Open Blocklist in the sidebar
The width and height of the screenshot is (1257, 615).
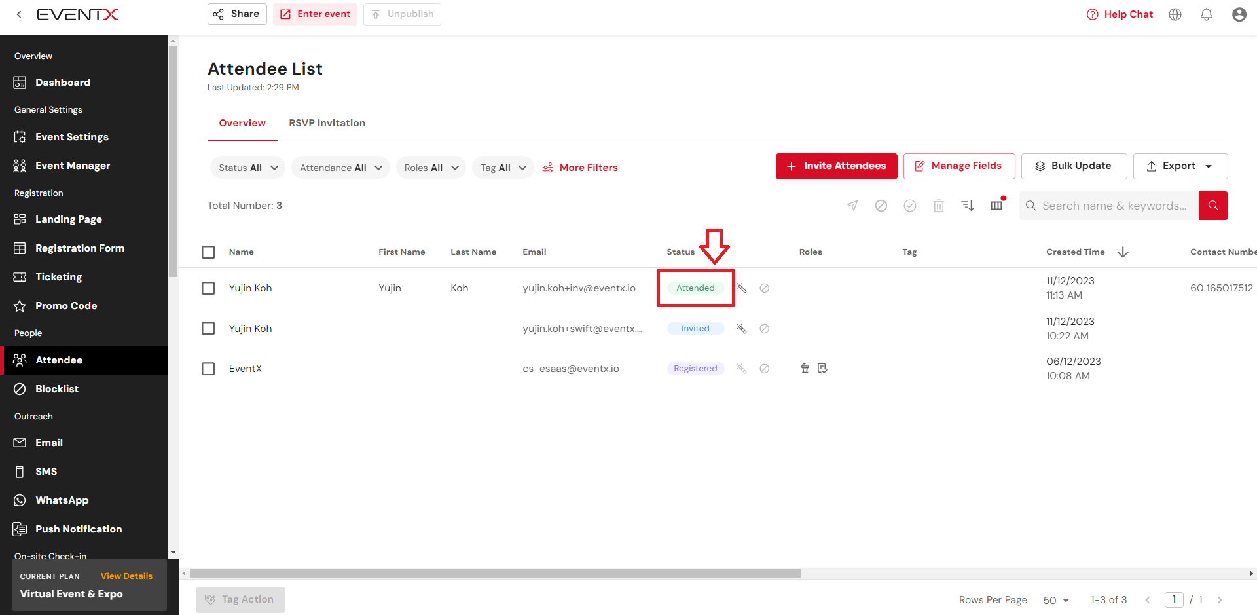(x=57, y=389)
